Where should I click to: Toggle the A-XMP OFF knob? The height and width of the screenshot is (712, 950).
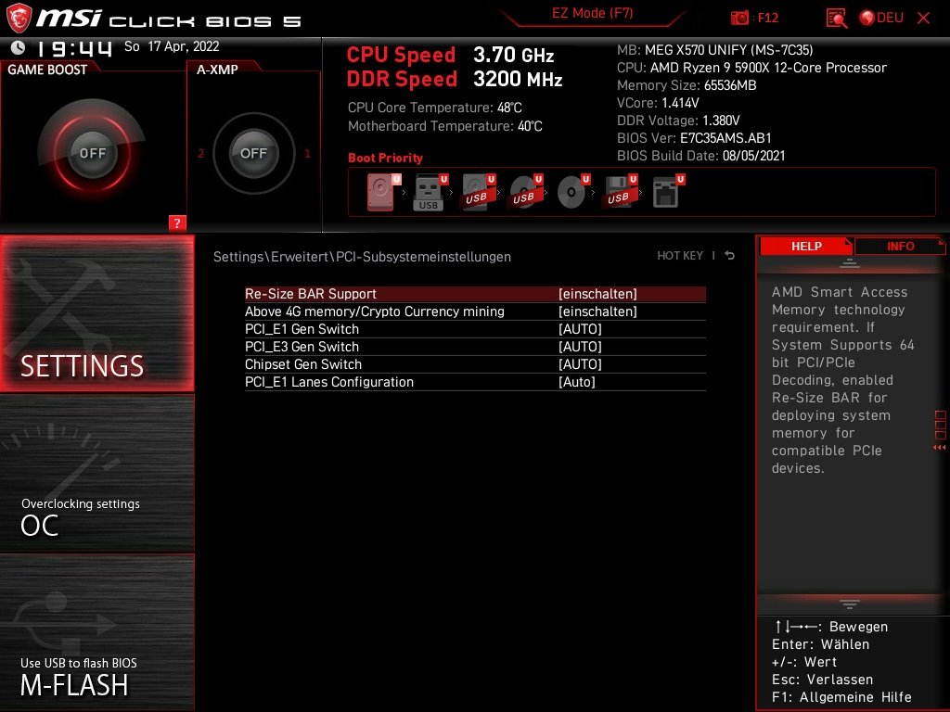(253, 153)
